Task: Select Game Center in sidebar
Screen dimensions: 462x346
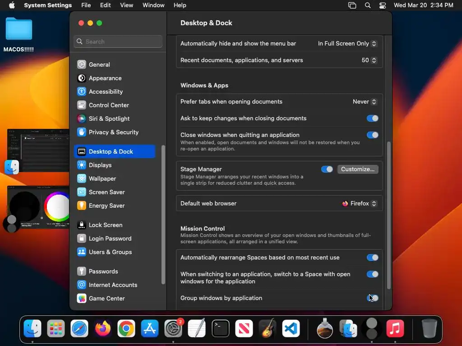Action: click(x=114, y=299)
